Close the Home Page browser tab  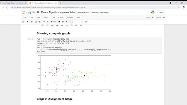pyautogui.click(x=26, y=3)
